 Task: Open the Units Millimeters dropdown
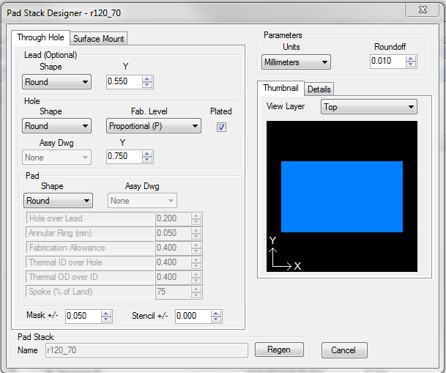(x=295, y=62)
